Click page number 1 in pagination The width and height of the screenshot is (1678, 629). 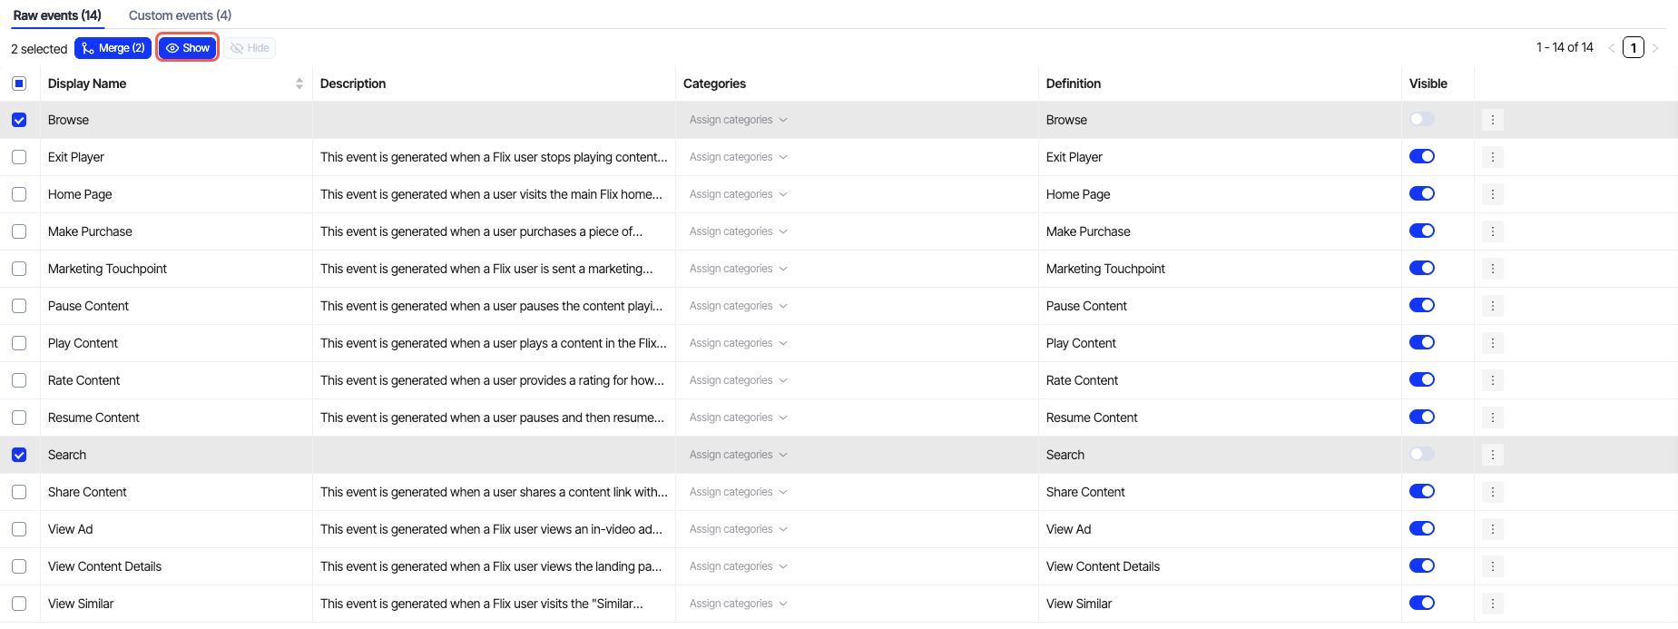point(1633,48)
